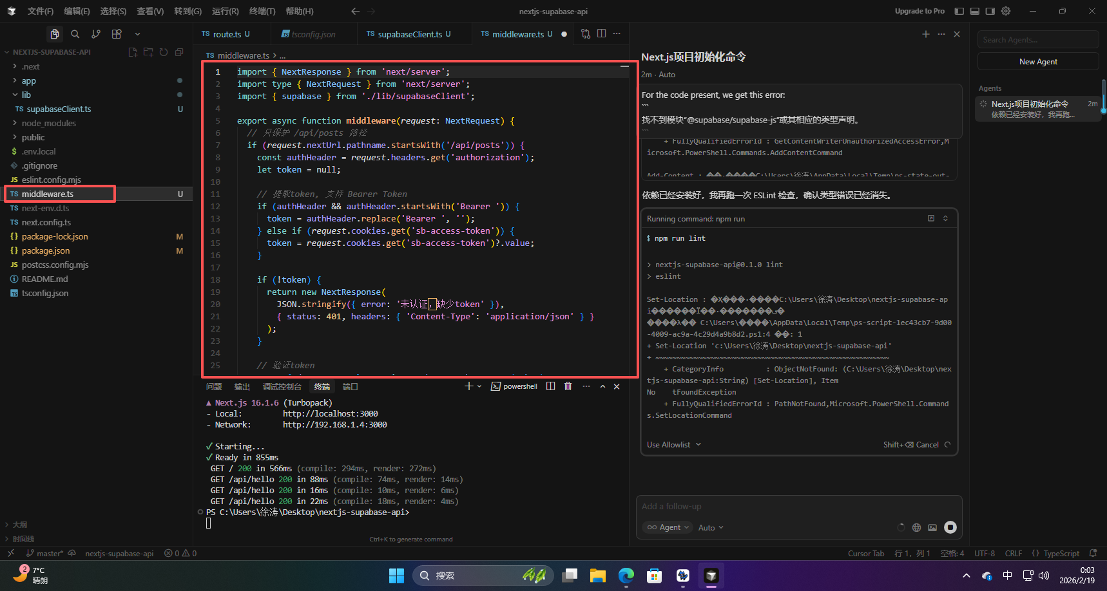Image resolution: width=1107 pixels, height=591 pixels.
Task: Focus the Add a follow-up input
Action: click(799, 507)
